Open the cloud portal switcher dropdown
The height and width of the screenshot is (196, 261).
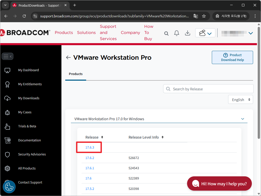(x=205, y=33)
